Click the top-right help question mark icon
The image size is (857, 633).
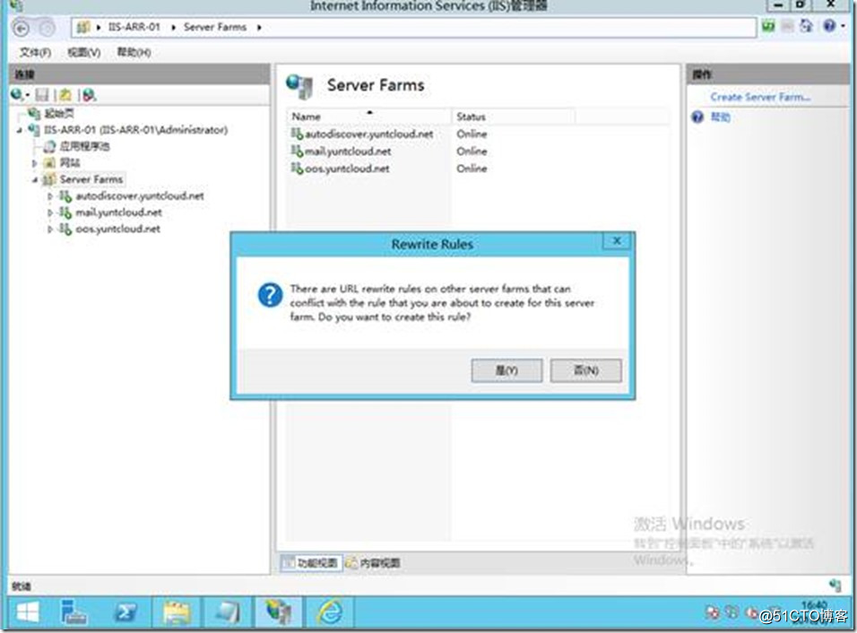pos(830,26)
